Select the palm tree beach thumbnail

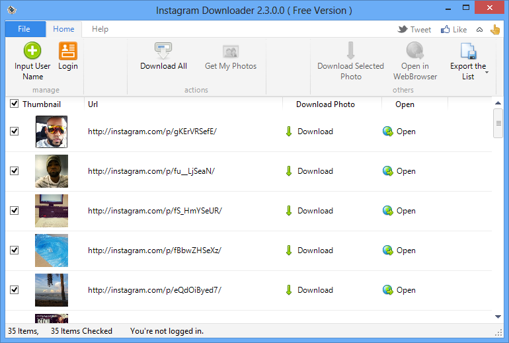coord(52,289)
